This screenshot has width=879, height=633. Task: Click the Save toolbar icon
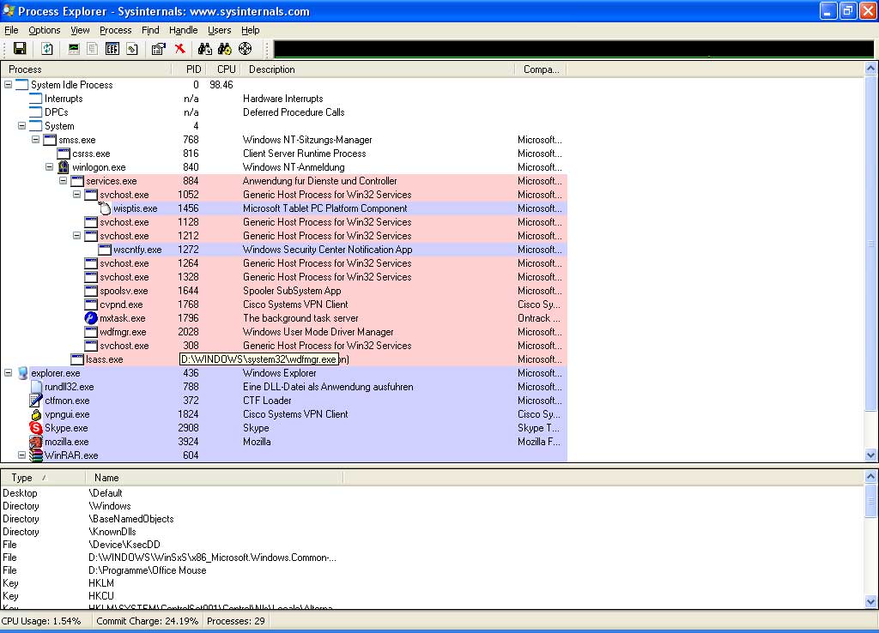pyautogui.click(x=20, y=49)
